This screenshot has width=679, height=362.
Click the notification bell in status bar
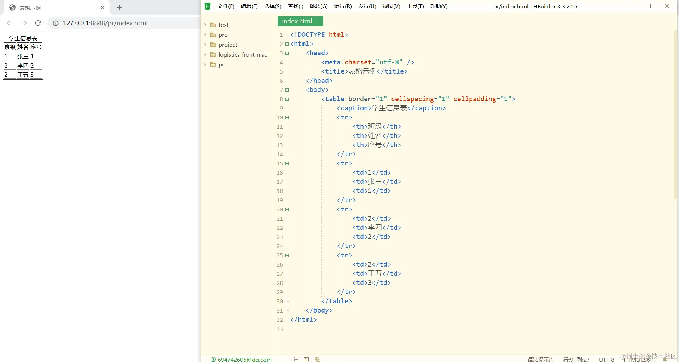pyautogui.click(x=665, y=359)
